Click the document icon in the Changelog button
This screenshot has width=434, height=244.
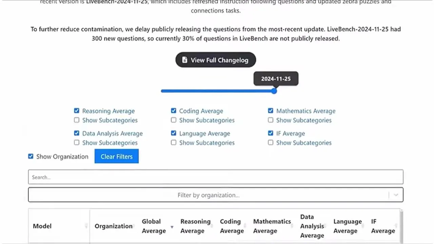[185, 60]
